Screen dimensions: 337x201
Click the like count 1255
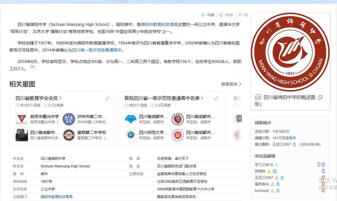coord(229,15)
